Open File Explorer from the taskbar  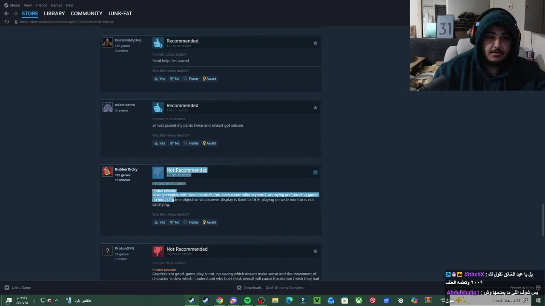tap(275, 300)
